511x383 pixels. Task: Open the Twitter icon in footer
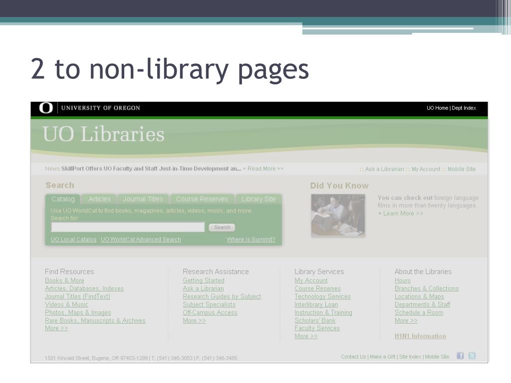coord(472,356)
